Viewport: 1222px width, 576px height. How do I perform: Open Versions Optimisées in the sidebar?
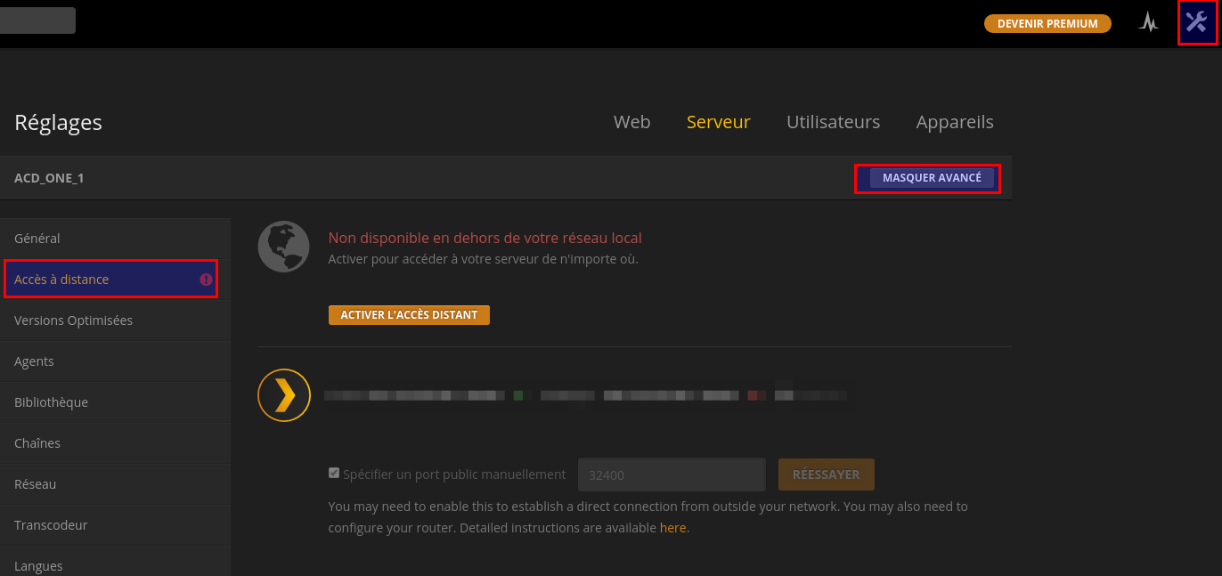pos(115,320)
